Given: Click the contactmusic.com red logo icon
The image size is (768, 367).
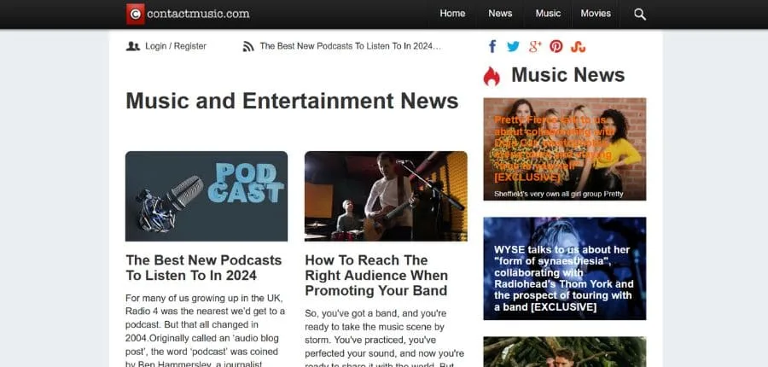Looking at the screenshot, I should click(x=135, y=14).
